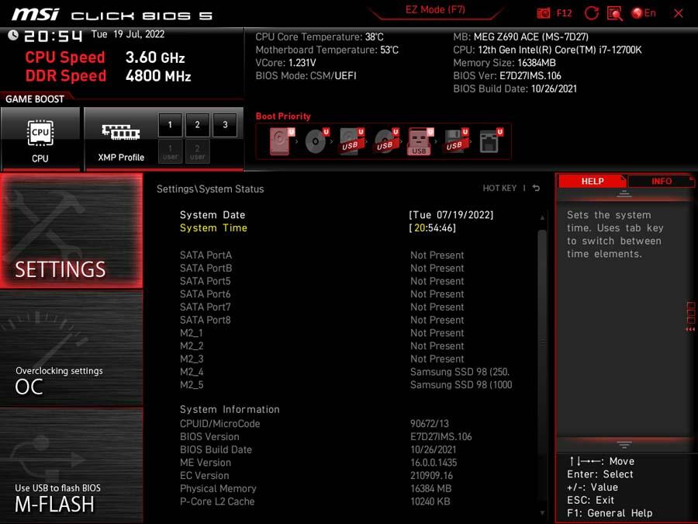Screen dimensions: 698x524
Task: Take a screenshot with the F12 camera icon
Action: (543, 13)
